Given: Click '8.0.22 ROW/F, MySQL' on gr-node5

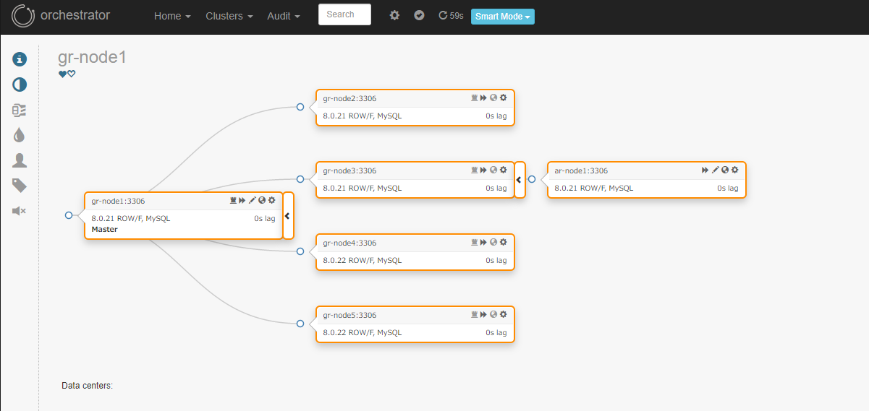Looking at the screenshot, I should [362, 332].
